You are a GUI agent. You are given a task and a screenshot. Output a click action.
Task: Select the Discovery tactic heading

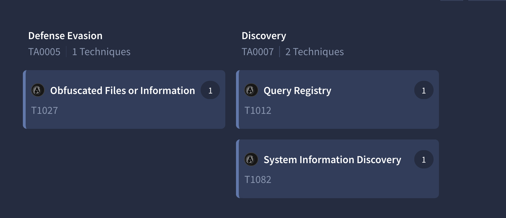[264, 36]
